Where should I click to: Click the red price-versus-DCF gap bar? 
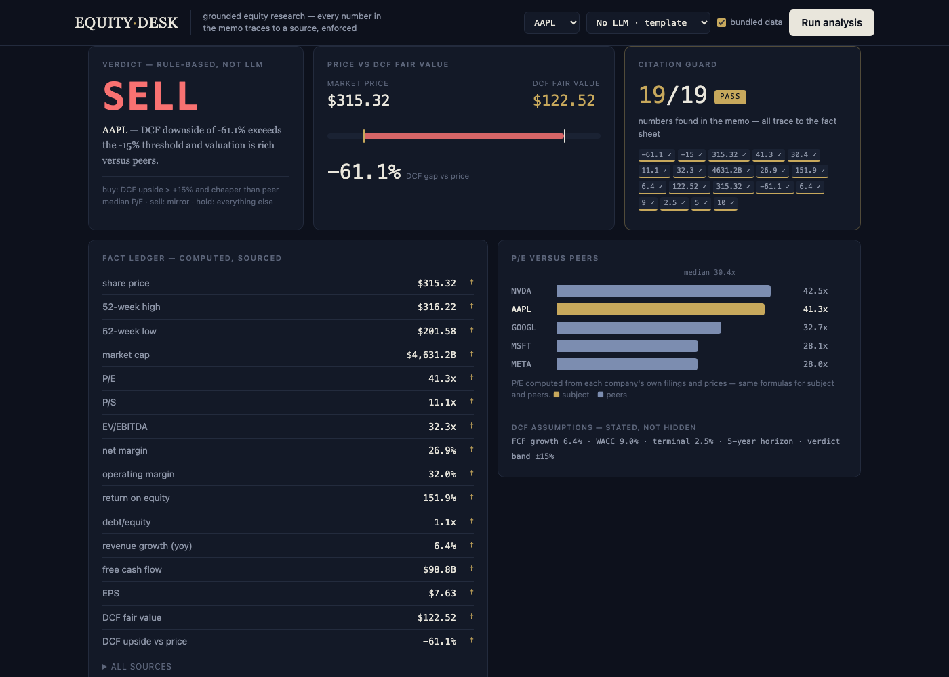[464, 136]
